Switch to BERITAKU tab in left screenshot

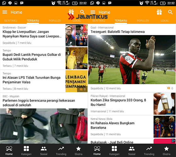(11, 21)
